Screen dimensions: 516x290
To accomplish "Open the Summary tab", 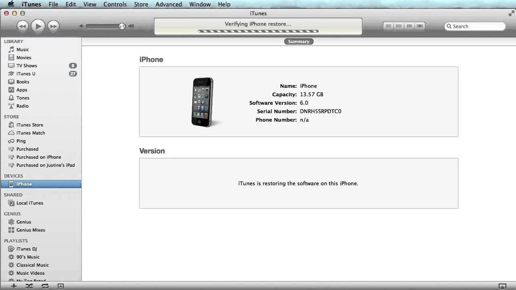I will pos(299,41).
